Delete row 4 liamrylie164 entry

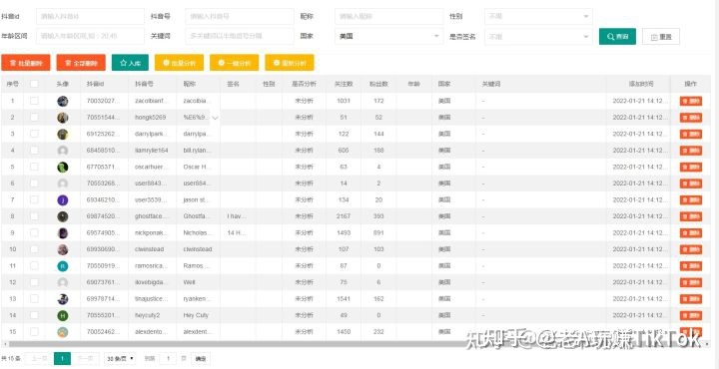click(x=691, y=151)
